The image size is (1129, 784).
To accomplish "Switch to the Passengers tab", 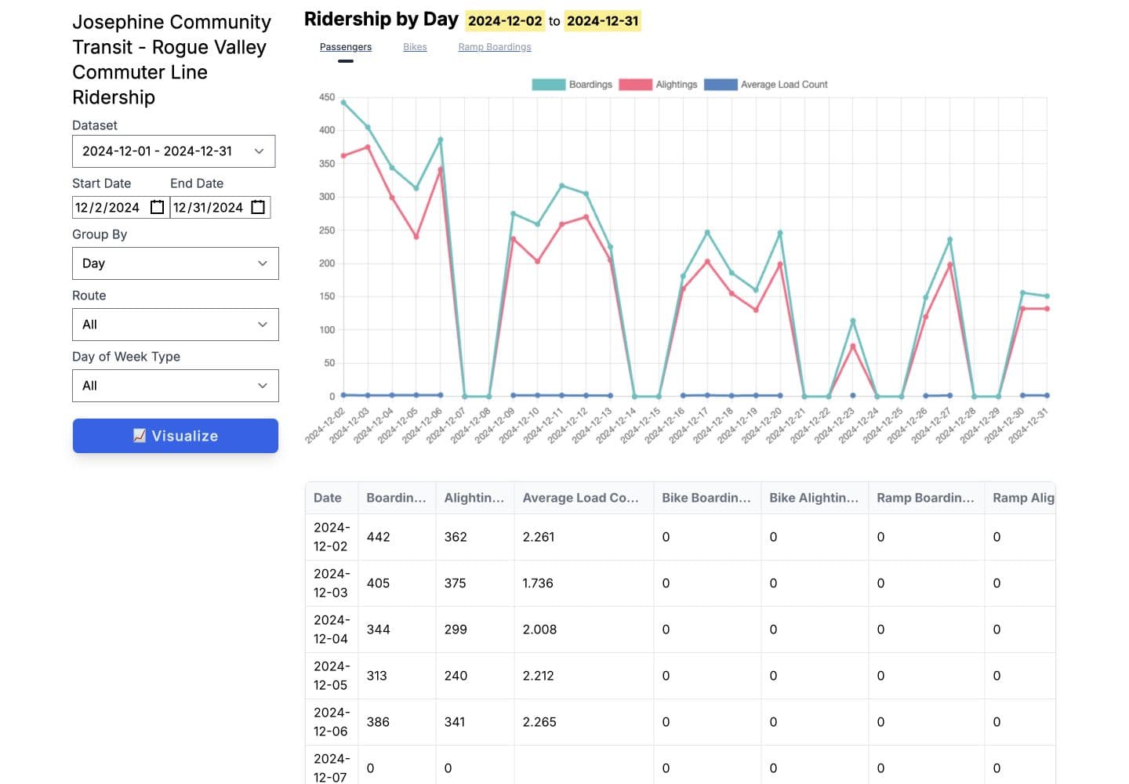I will click(x=346, y=47).
